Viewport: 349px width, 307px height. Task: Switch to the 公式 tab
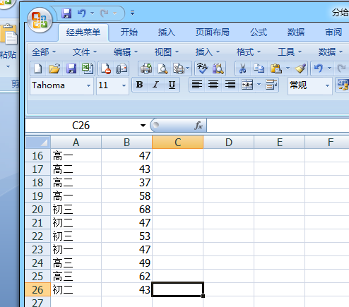pos(259,32)
